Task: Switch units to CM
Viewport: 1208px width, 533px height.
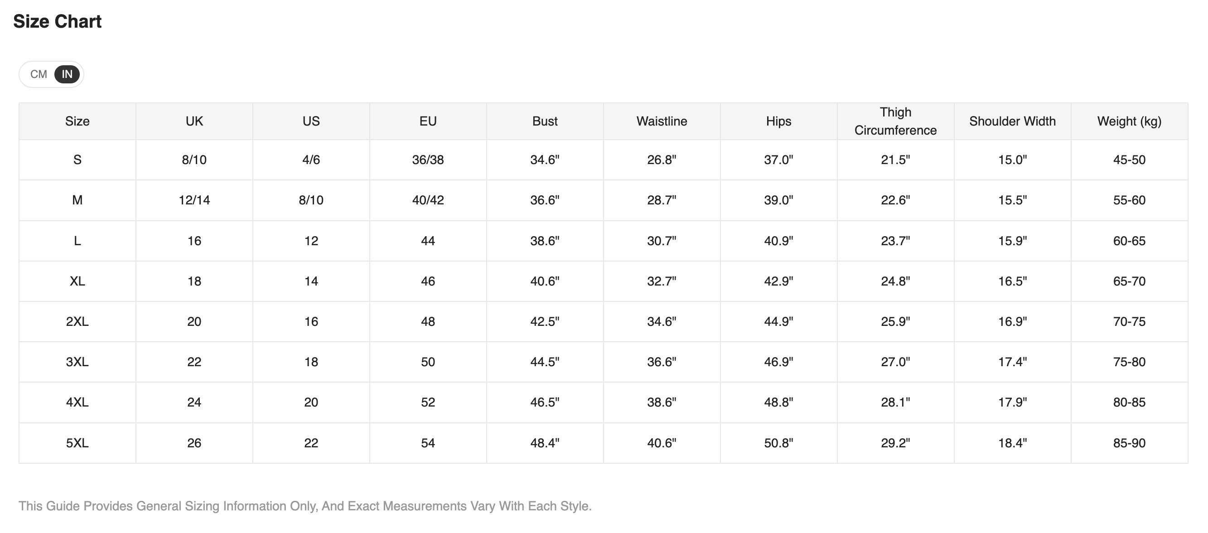Action: click(39, 74)
